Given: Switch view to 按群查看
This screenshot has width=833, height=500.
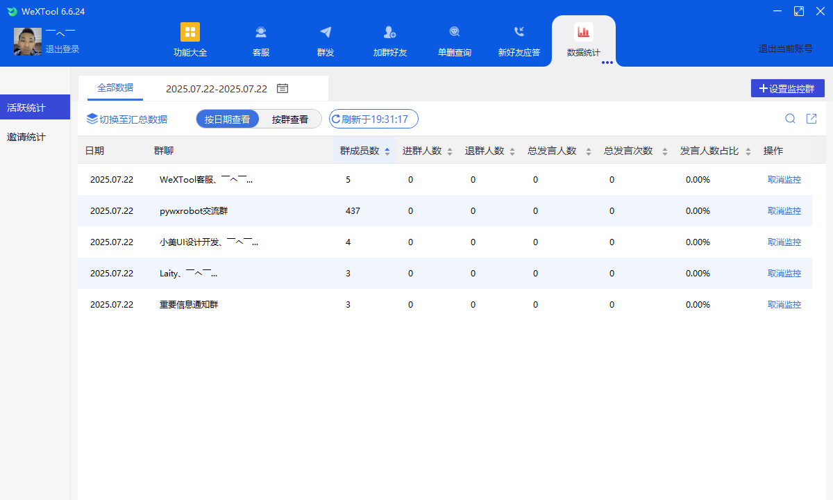Looking at the screenshot, I should pos(290,119).
